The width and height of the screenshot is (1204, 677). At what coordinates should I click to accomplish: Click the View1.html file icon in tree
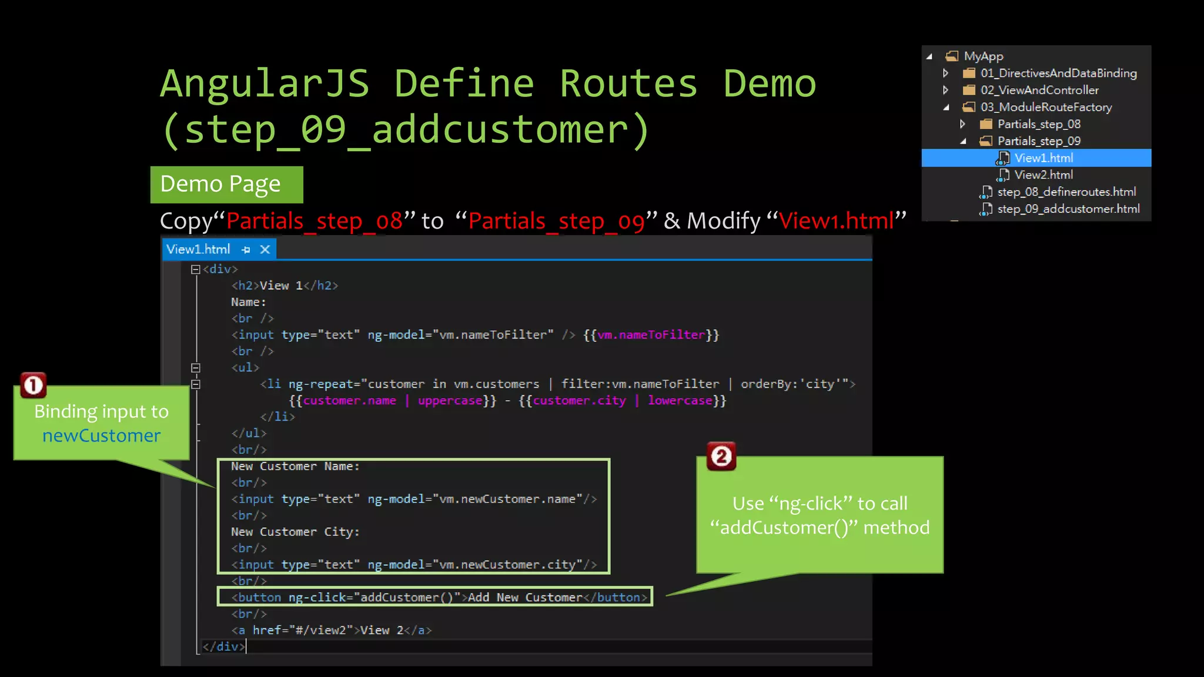pyautogui.click(x=1002, y=158)
